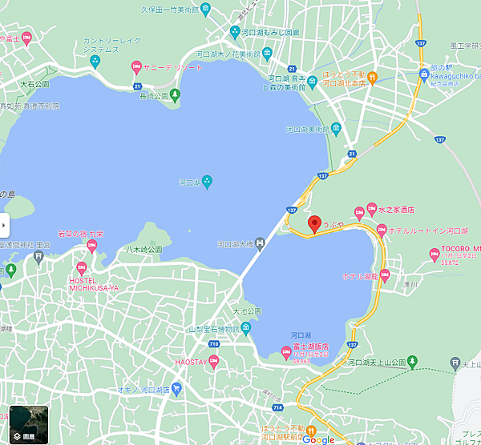Open the shrine marker by 里宮 label
This screenshot has height=445, width=481.
pos(38,257)
